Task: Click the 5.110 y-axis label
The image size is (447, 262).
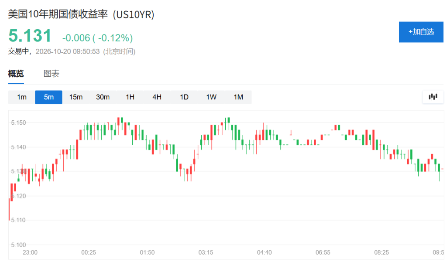Action: pos(18,220)
